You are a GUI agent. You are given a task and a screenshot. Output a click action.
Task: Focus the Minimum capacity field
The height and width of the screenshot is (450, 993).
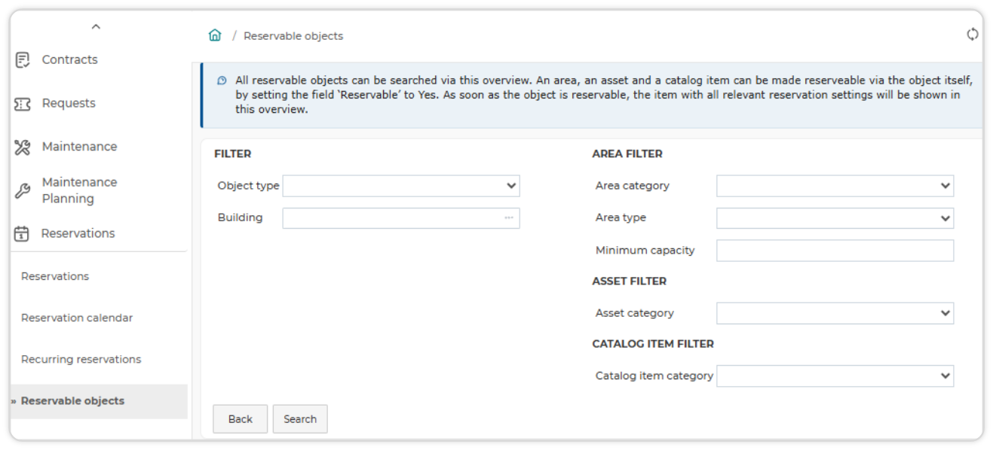(x=835, y=251)
